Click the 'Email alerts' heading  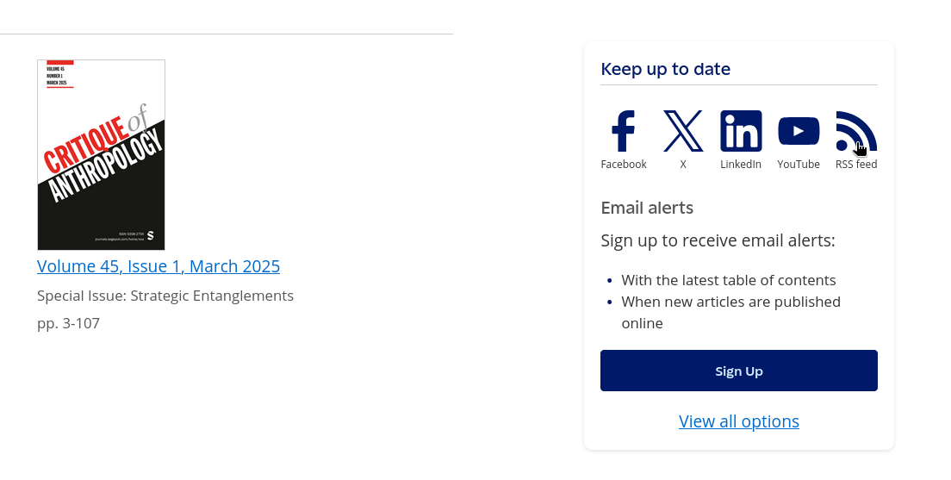pyautogui.click(x=647, y=208)
